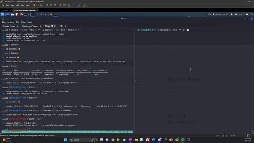The height and width of the screenshot is (143, 254).
Task: Switch to the Empire Tunnel tab
Action: coord(9,26)
